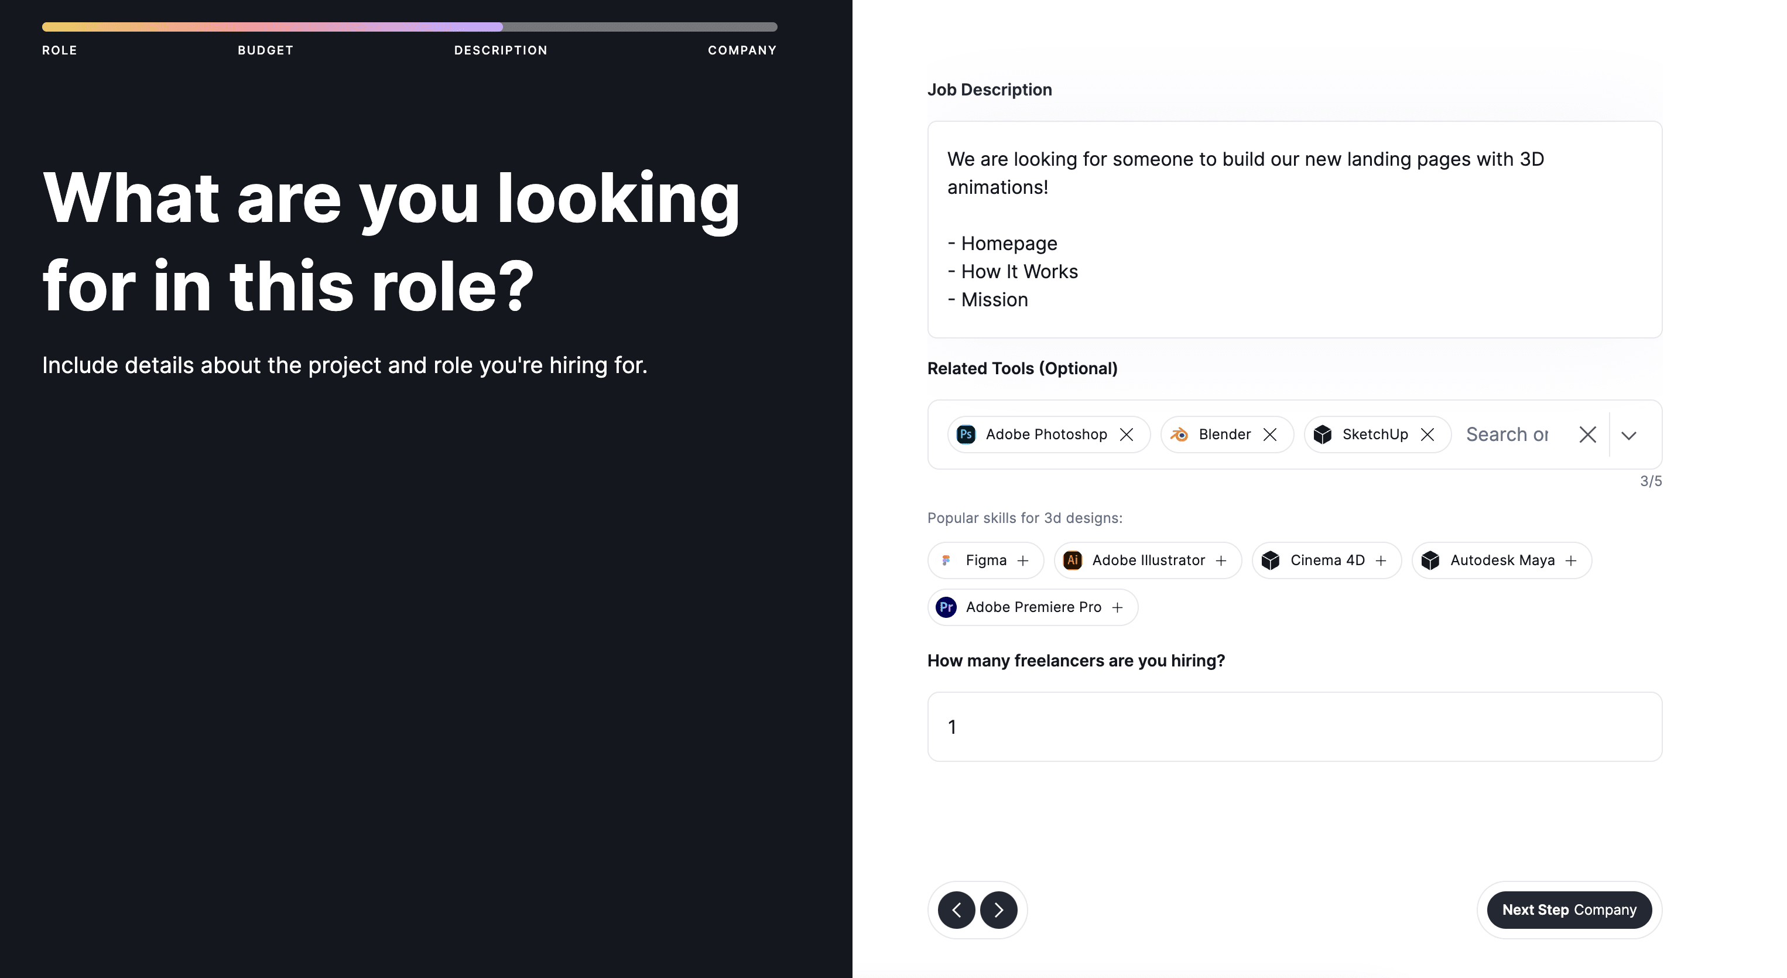Add Adobe Illustrator skill

click(x=1148, y=560)
